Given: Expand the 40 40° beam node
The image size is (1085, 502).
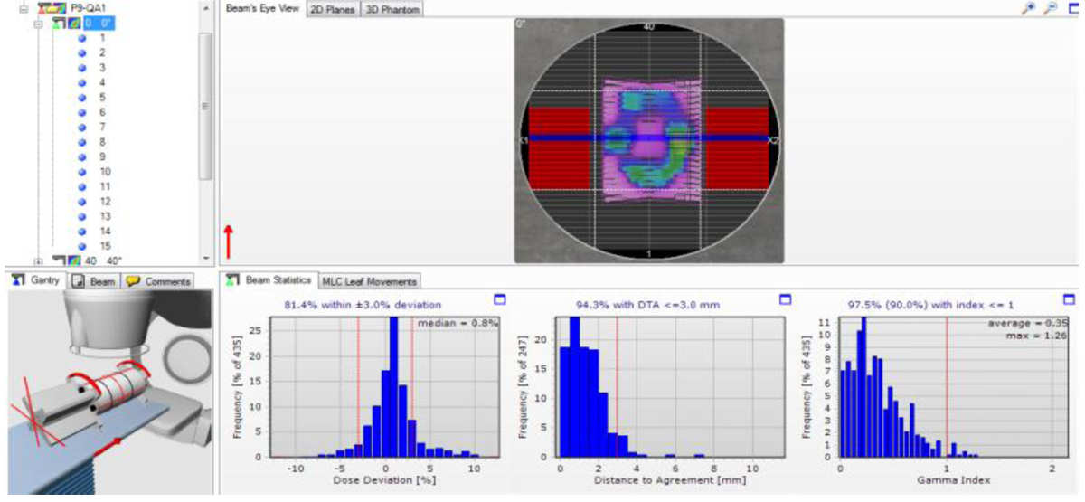Looking at the screenshot, I should tap(38, 260).
